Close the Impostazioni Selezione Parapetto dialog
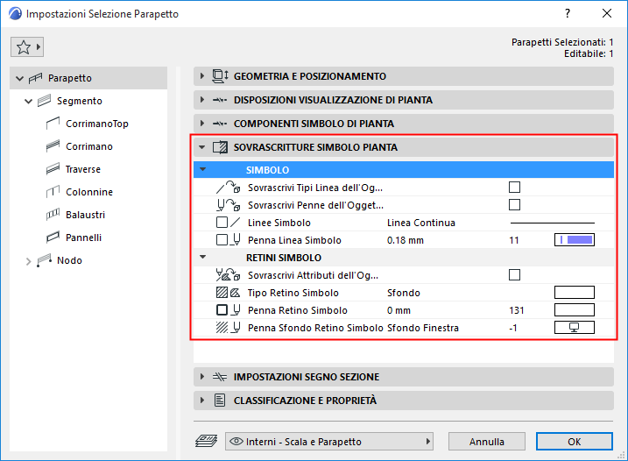 point(607,13)
